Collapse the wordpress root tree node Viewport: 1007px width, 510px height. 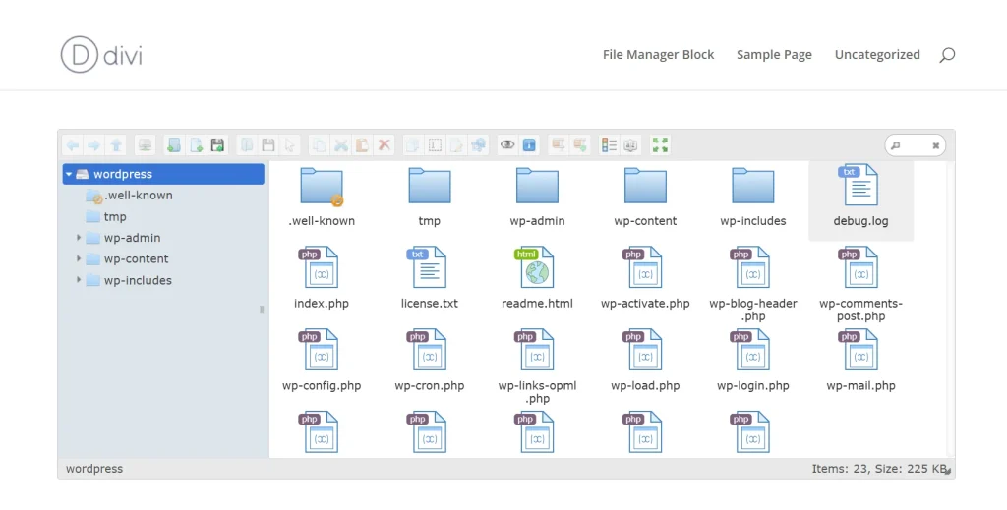69,175
